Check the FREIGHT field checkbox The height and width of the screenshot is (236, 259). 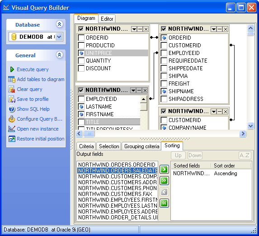[164, 84]
